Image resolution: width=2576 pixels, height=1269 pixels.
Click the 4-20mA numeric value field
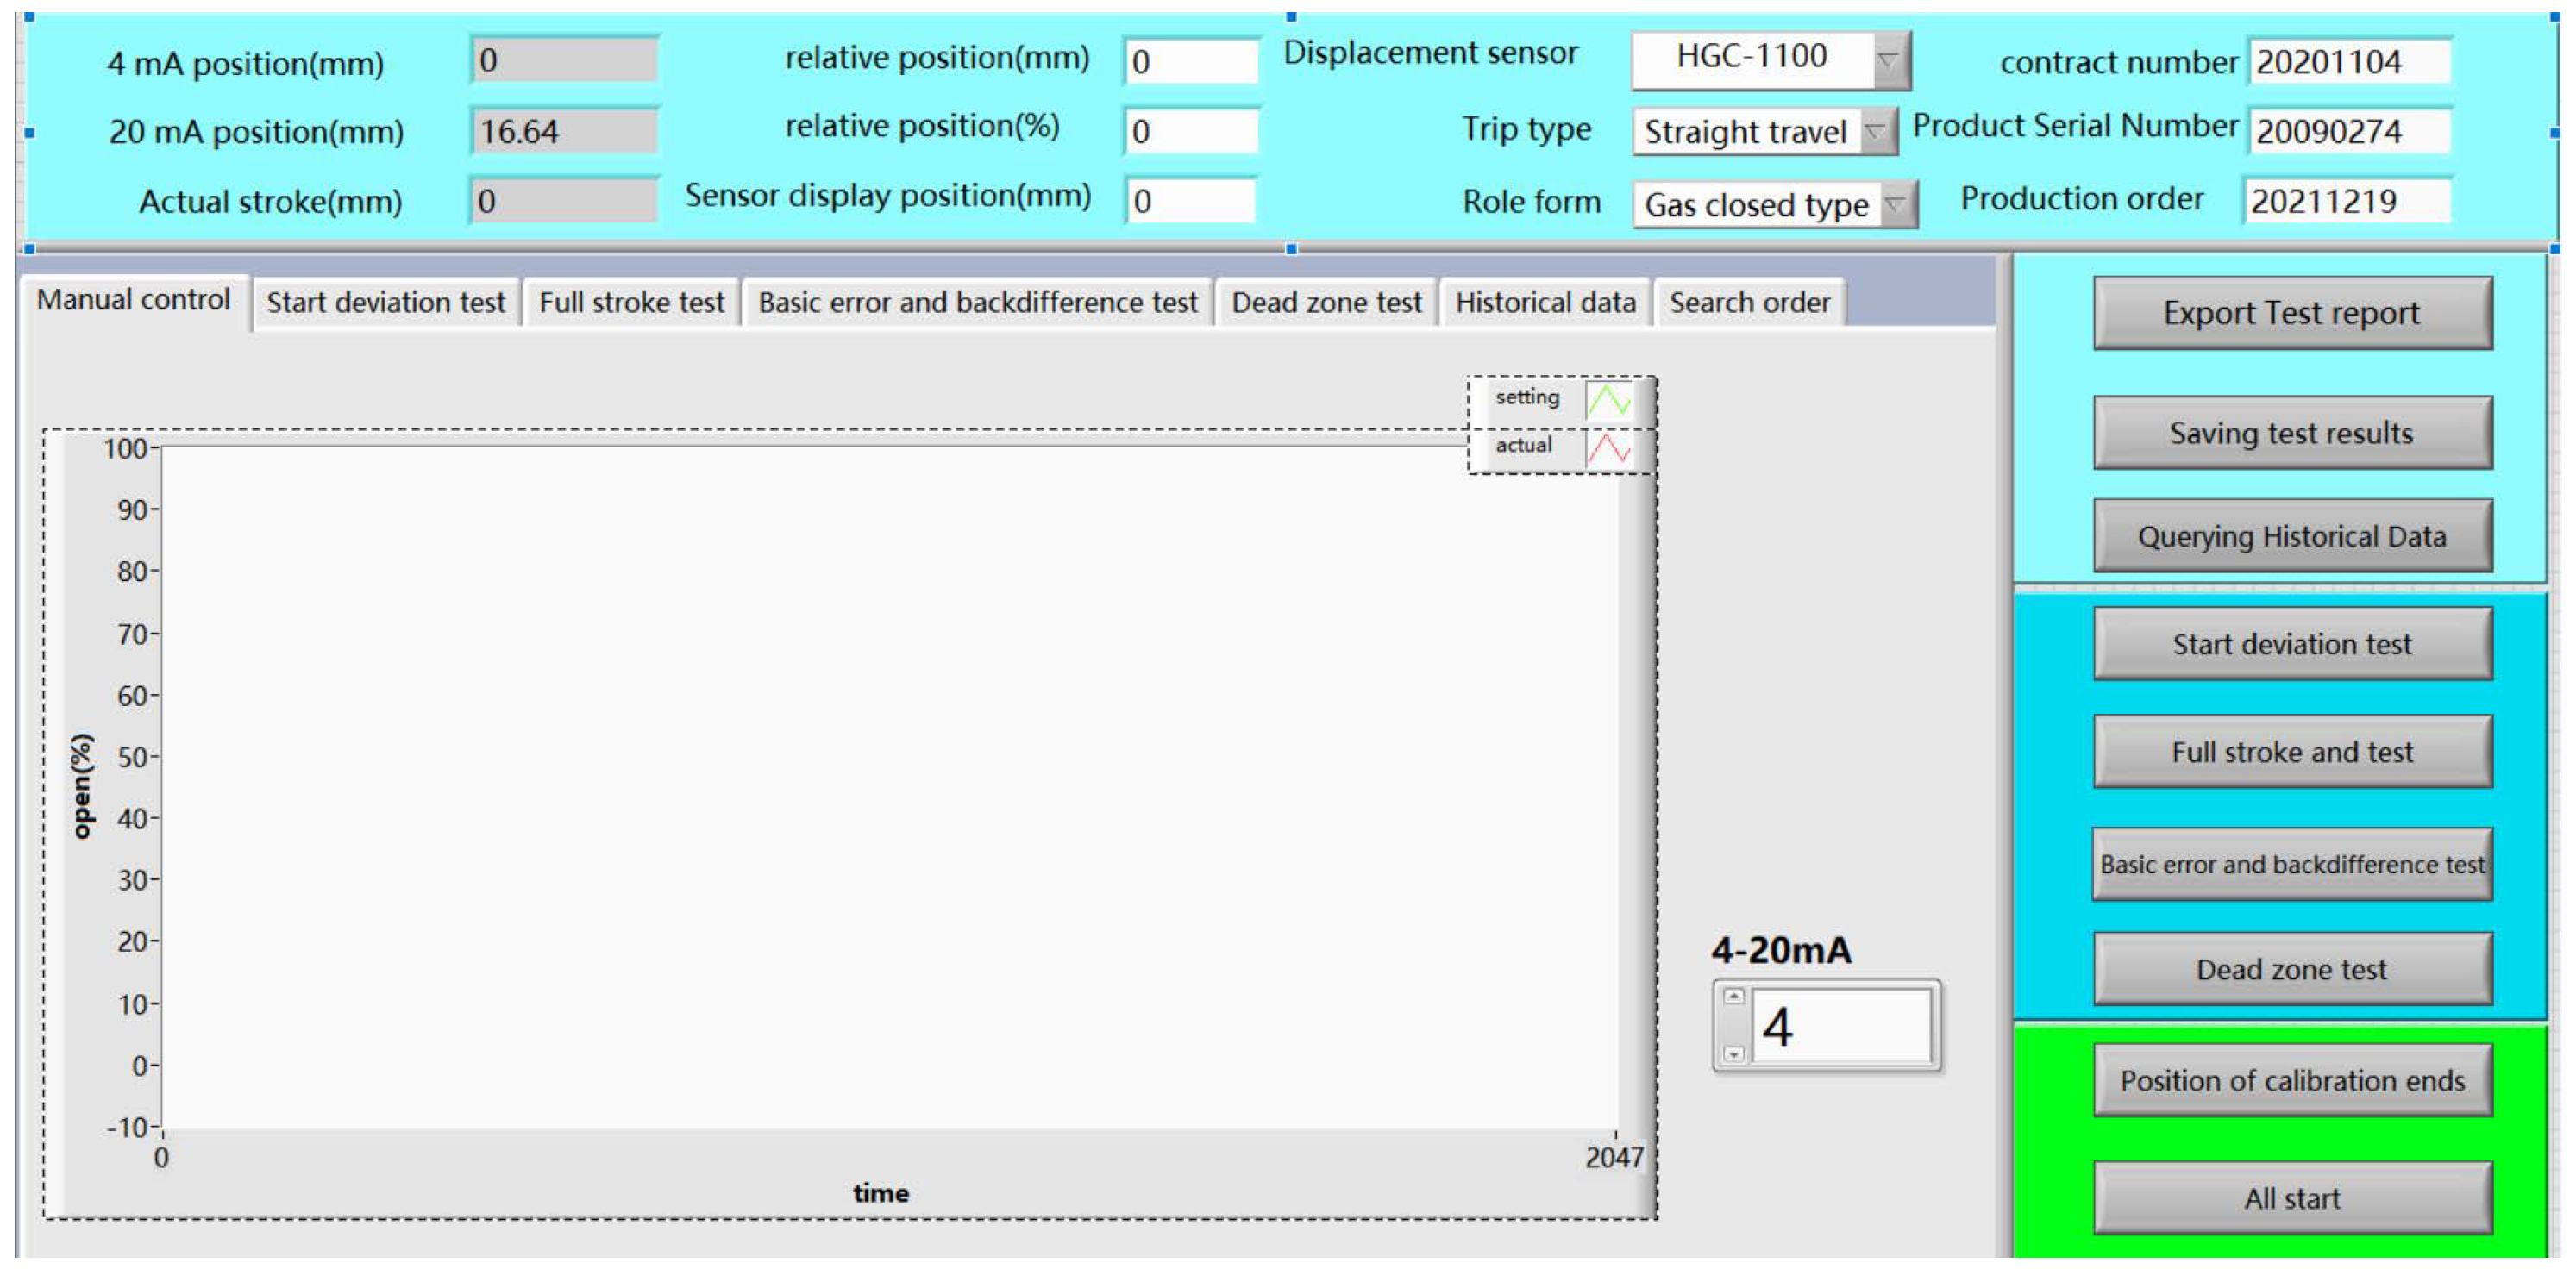point(1840,1026)
